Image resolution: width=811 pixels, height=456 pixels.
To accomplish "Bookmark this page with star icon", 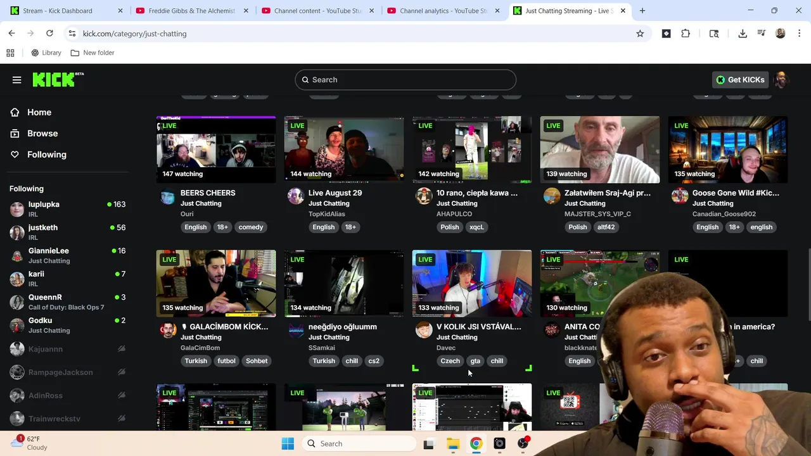I will pos(640,34).
